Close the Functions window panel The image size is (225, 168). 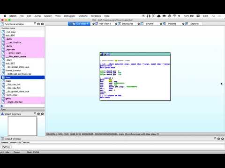pyautogui.click(x=42, y=24)
